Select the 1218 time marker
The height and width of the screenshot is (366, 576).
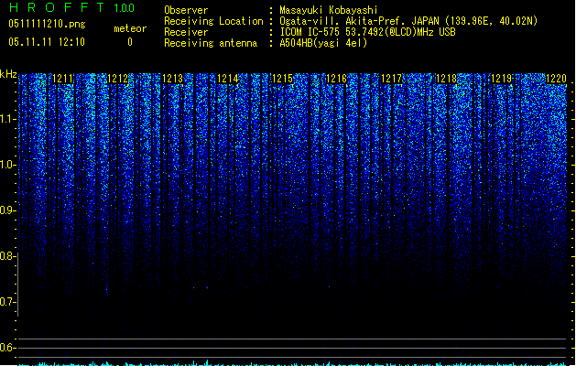click(x=446, y=79)
